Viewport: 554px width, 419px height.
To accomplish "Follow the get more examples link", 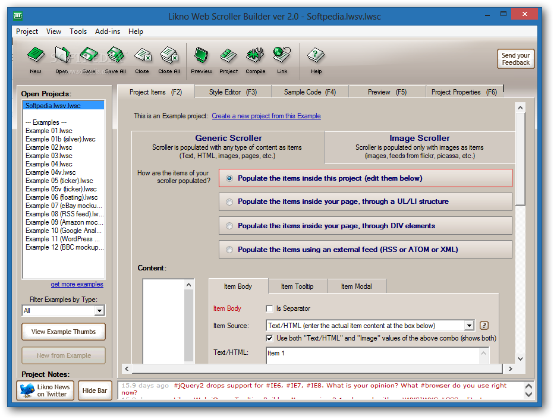I will (x=77, y=285).
